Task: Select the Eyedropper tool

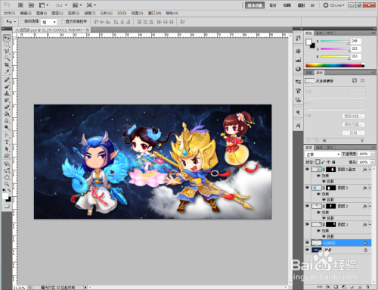Action: click(7, 72)
